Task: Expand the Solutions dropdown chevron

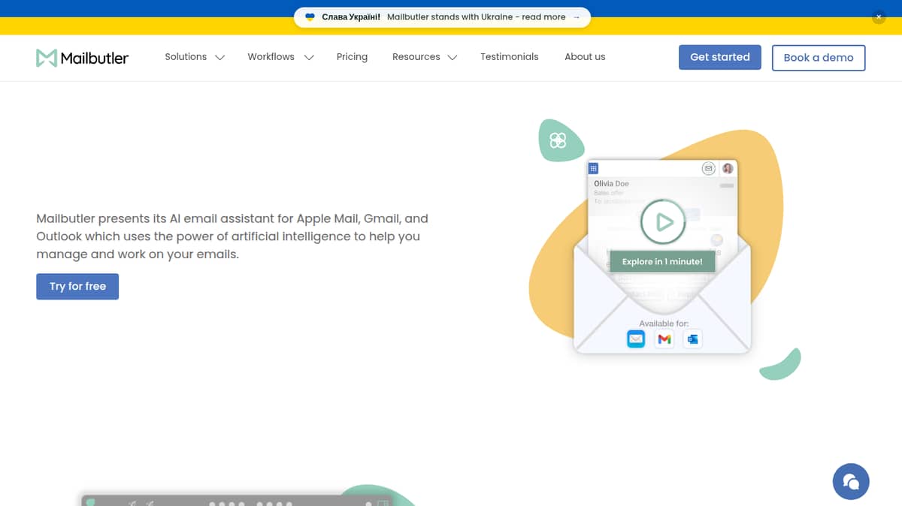Action: tap(219, 58)
